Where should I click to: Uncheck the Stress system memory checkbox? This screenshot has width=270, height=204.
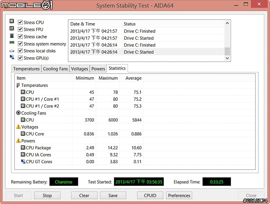20,44
